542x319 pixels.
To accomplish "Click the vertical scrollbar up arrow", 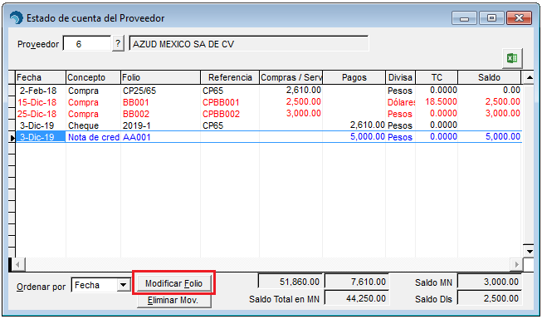I will tap(530, 78).
